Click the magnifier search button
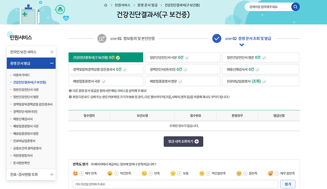This screenshot has height=189, width=327. pyautogui.click(x=295, y=7)
